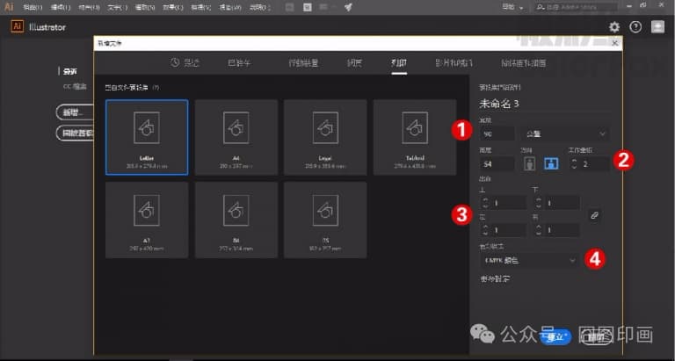This screenshot has height=361, width=675.
Task: Adjust the top bleed stepper
Action: [x=485, y=203]
